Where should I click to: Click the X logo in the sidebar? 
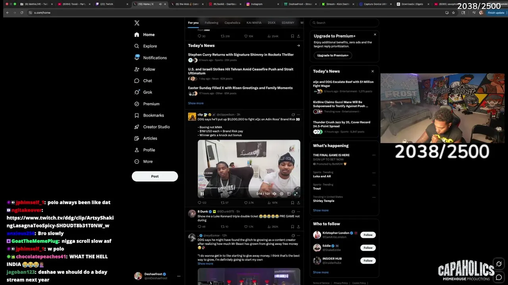click(137, 23)
